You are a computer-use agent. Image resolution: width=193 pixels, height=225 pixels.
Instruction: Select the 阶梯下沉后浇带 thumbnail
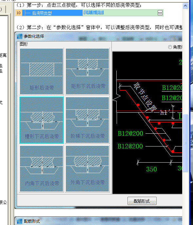[x=87, y=120]
